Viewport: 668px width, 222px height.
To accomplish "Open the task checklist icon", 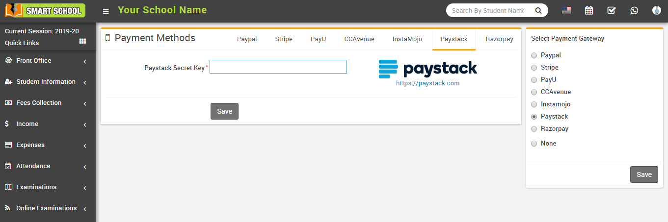I will 612,10.
